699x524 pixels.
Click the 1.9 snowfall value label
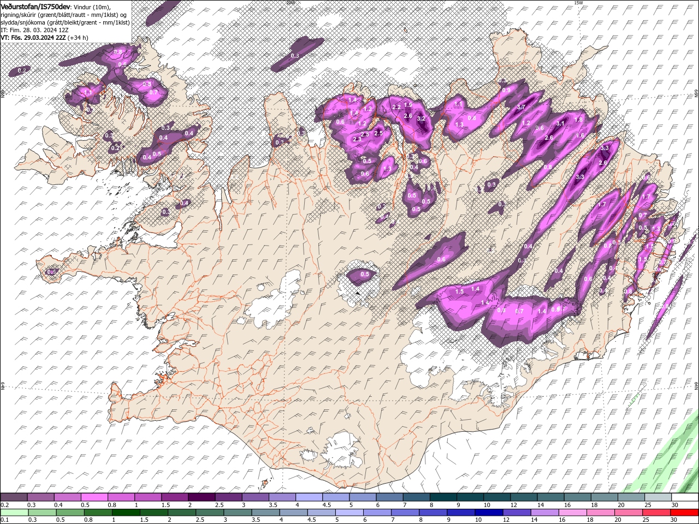(x=407, y=105)
